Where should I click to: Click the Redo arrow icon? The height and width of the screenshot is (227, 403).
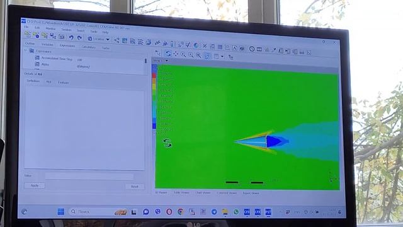point(79,38)
